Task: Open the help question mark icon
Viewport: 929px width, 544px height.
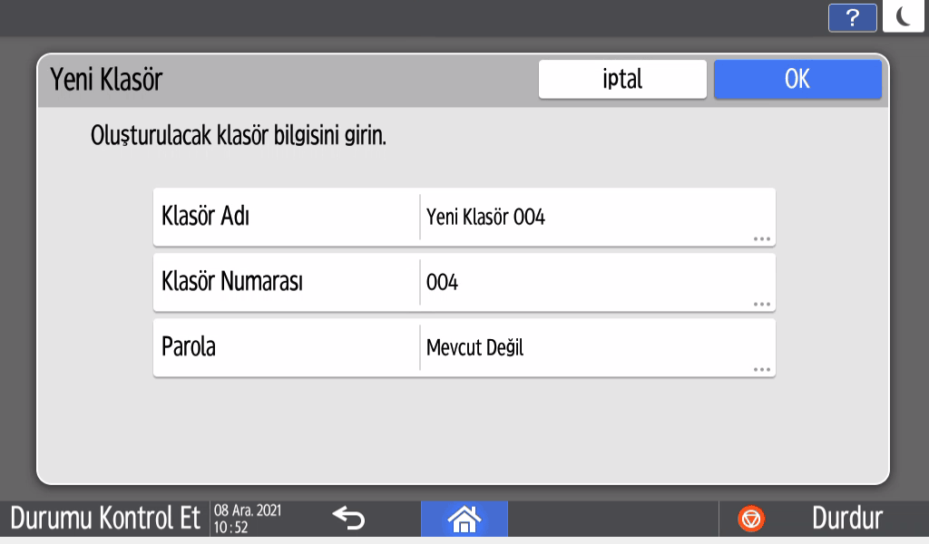Action: [852, 18]
